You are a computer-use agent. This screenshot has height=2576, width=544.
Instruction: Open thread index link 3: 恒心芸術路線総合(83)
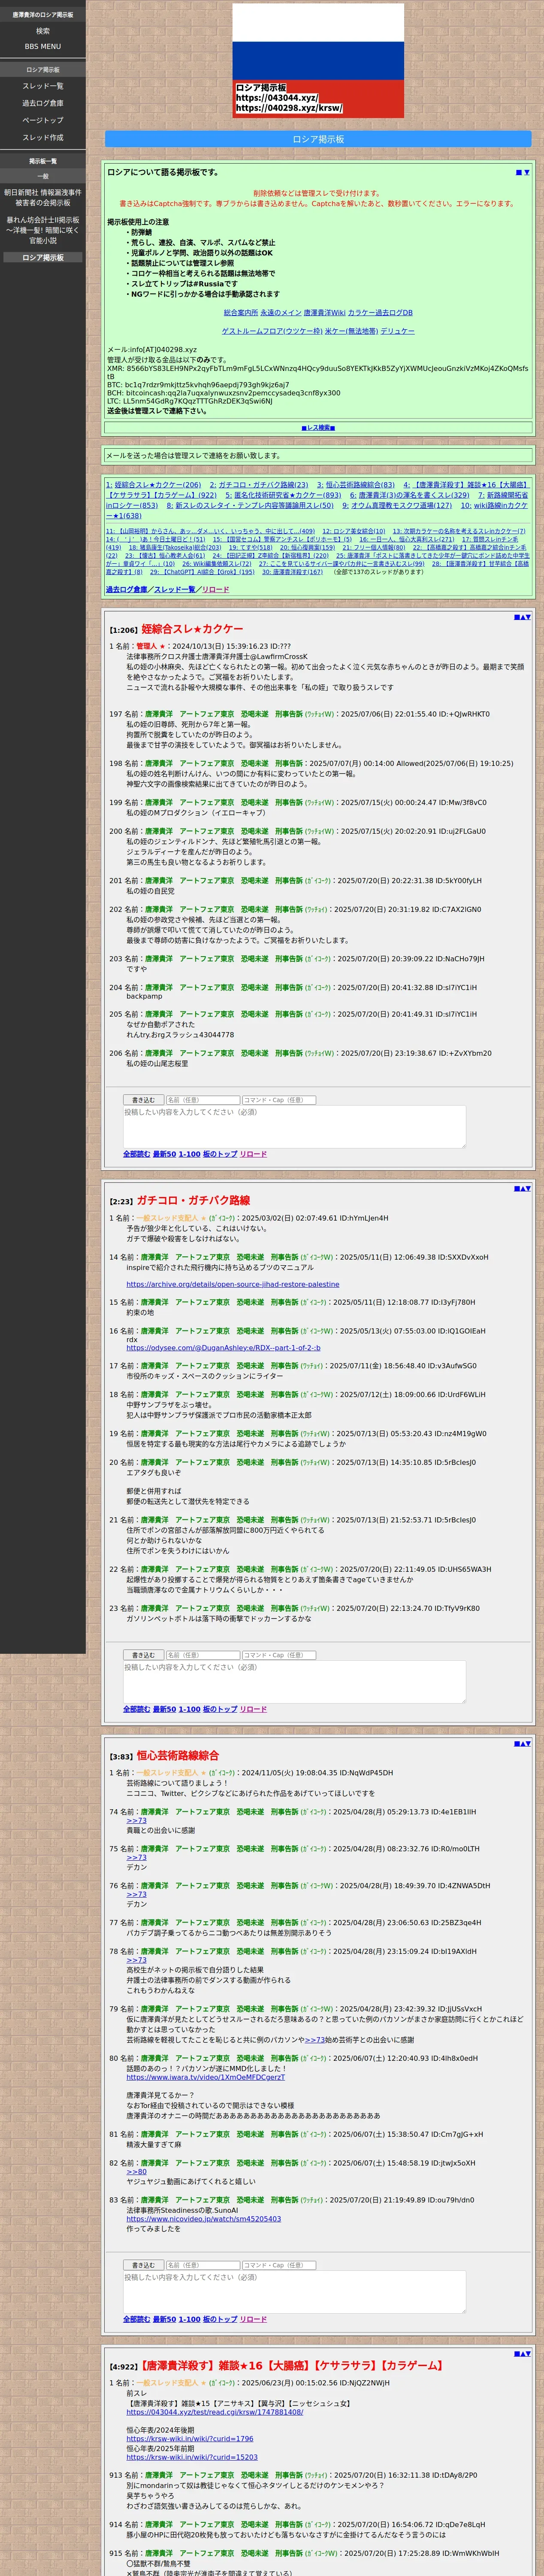(x=356, y=485)
